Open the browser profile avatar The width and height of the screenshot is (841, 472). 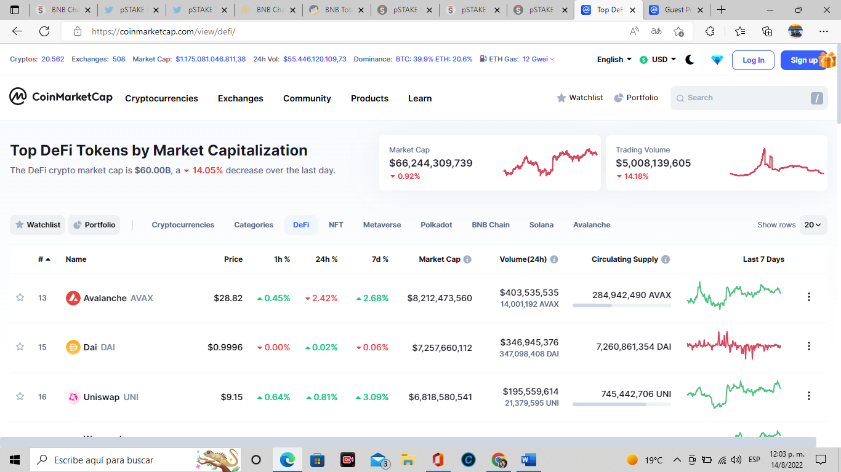(795, 31)
